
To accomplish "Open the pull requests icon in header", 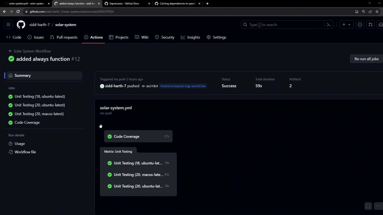I will point(370,25).
